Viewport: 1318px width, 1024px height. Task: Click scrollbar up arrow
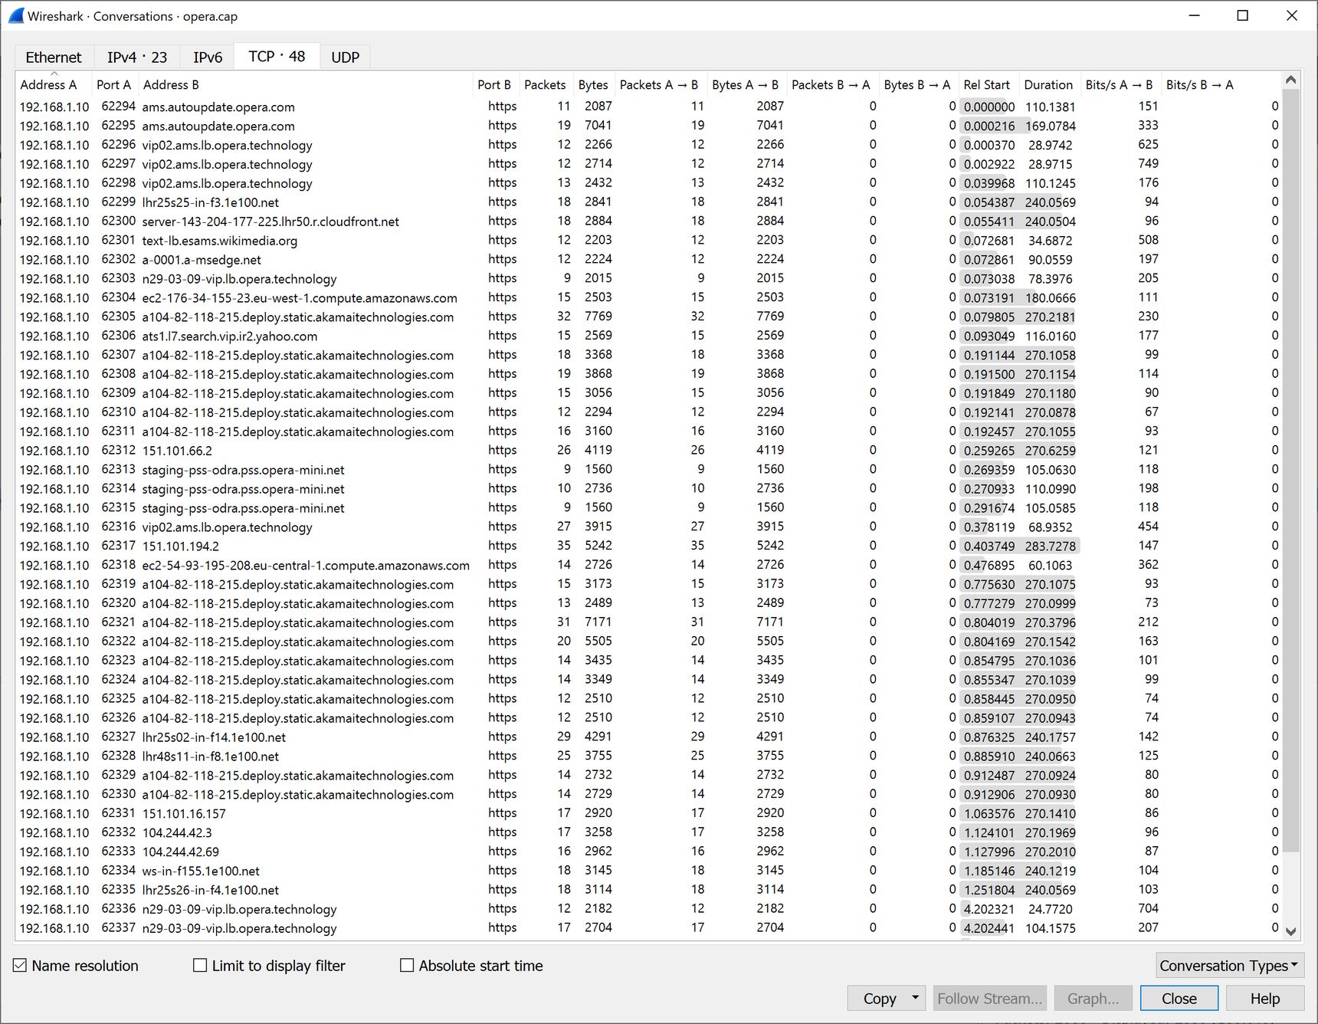point(1291,80)
